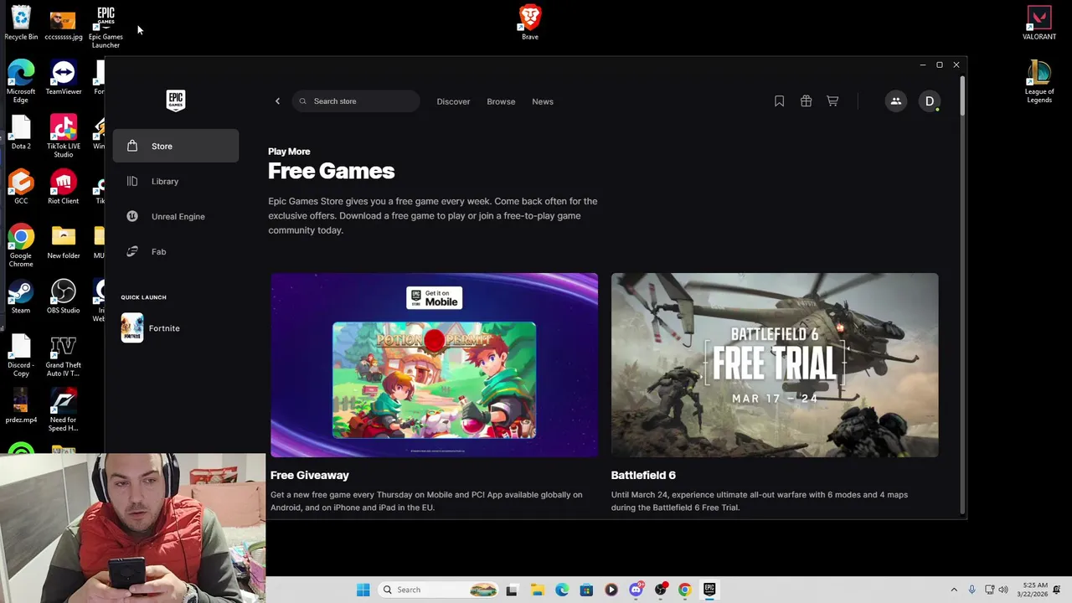Open the clock showing 5:25 AM
Screen dimensions: 1072x603
[x=1035, y=590]
